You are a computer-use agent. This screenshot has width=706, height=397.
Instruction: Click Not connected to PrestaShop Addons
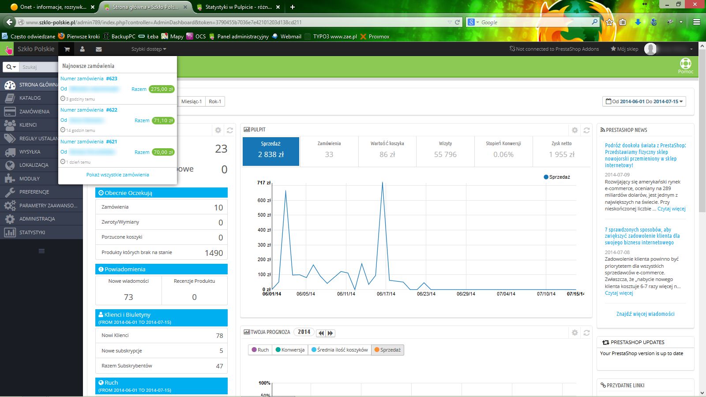point(554,49)
